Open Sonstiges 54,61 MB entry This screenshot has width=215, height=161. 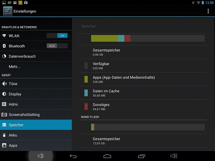point(143,107)
